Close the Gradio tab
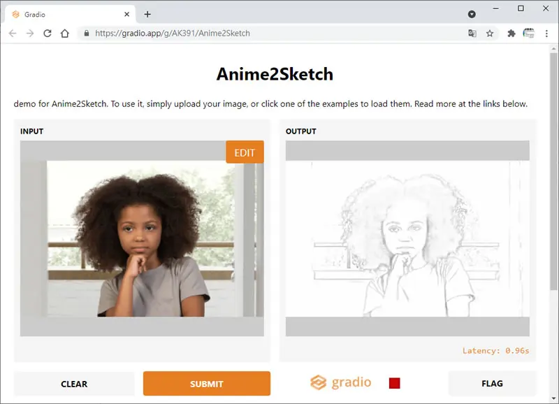Image resolution: width=559 pixels, height=404 pixels. pyautogui.click(x=127, y=14)
